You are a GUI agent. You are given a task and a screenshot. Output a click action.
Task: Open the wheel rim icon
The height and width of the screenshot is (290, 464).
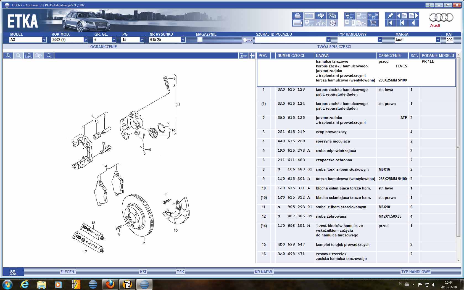coord(333,23)
